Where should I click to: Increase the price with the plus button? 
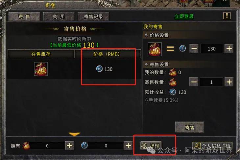coord(229,49)
